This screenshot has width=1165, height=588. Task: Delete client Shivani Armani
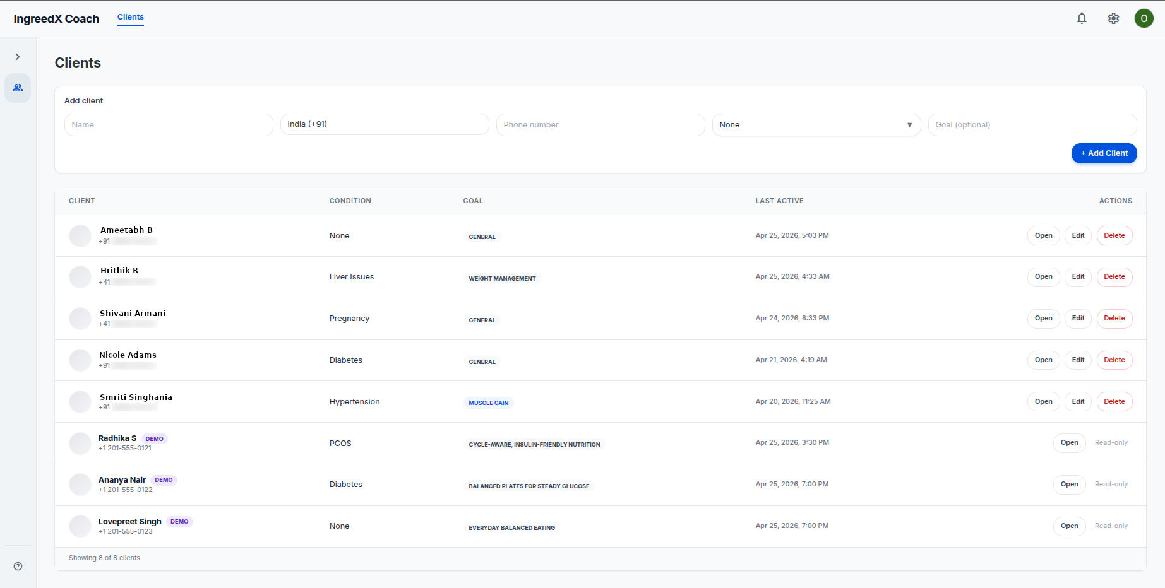pyautogui.click(x=1114, y=319)
